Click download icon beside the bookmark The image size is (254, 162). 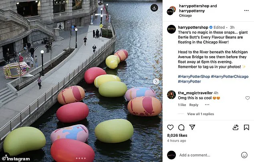(x=236, y=127)
